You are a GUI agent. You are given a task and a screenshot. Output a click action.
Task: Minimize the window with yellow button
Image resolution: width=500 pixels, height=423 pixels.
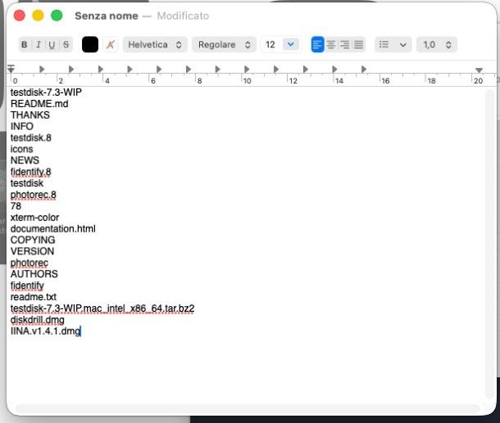click(x=38, y=16)
